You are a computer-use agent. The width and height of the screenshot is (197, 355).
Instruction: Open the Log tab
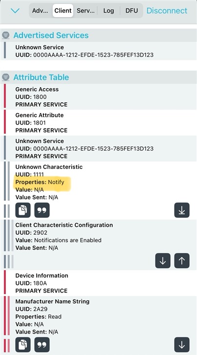109,11
